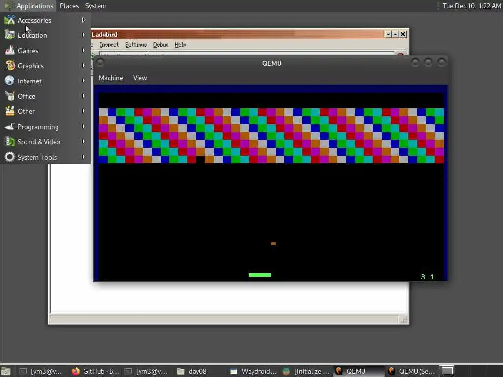Select the Other menu entry
503x377 pixels.
(x=45, y=111)
